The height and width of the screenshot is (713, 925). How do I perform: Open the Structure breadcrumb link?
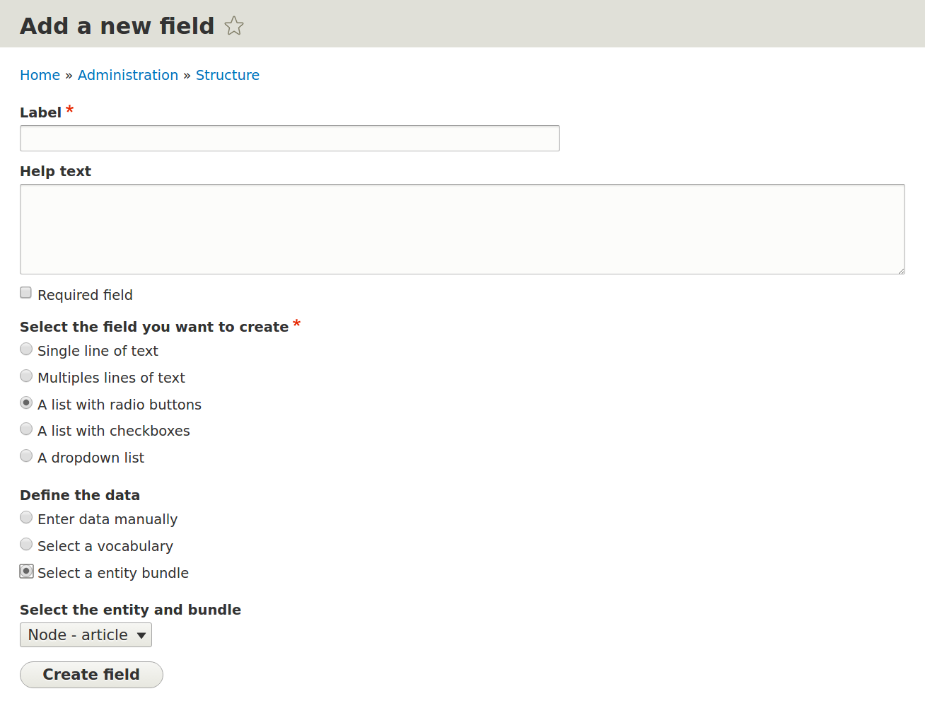228,75
